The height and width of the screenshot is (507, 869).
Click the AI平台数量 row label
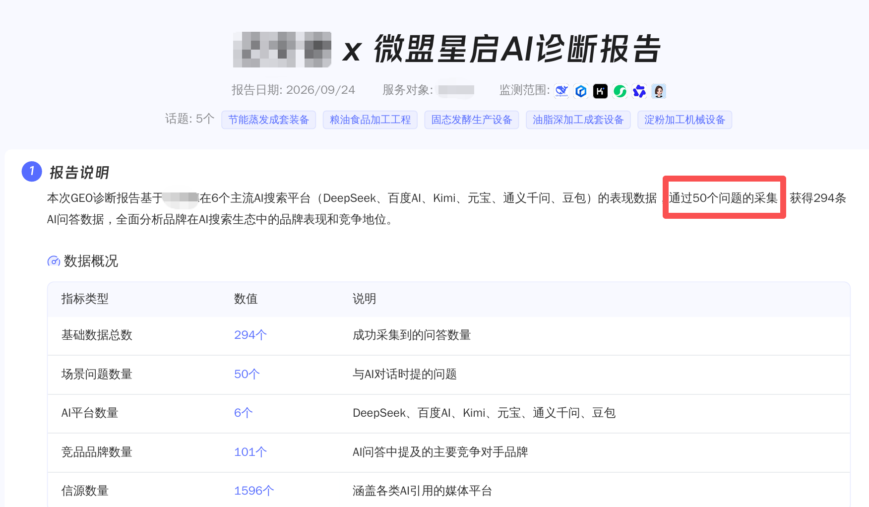pyautogui.click(x=90, y=413)
